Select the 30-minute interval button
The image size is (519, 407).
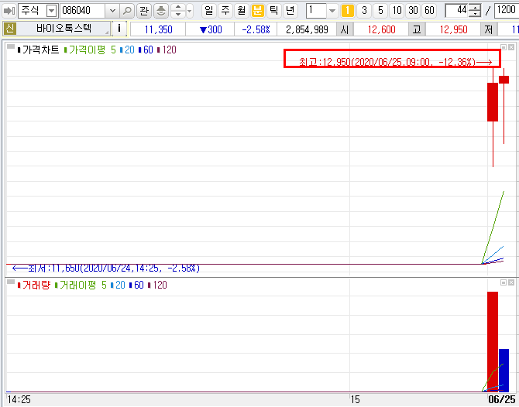[413, 11]
